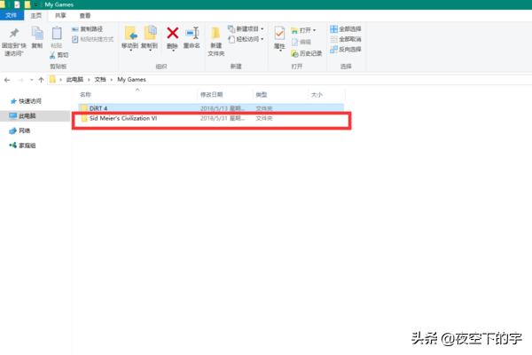Open the 新建项目 dropdown

(x=246, y=29)
